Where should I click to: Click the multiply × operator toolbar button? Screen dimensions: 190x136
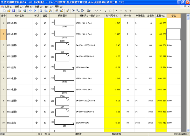(x=126, y=11)
